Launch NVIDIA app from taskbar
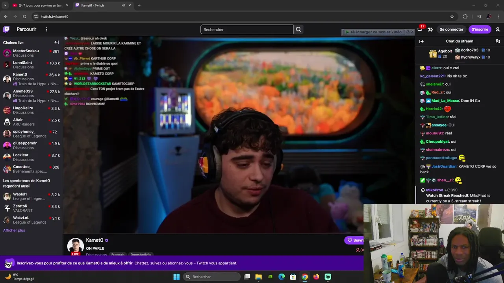The width and height of the screenshot is (504, 283). point(270,277)
